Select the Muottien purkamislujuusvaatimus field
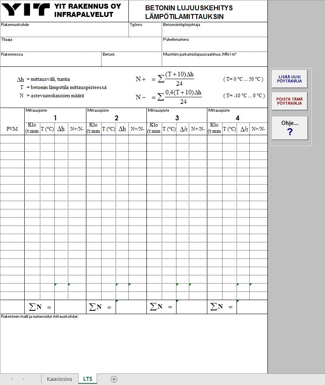325x385 pixels. pyautogui.click(x=215, y=59)
